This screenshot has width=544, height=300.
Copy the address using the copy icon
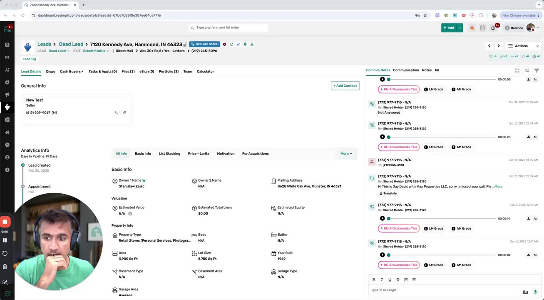[x=185, y=45]
